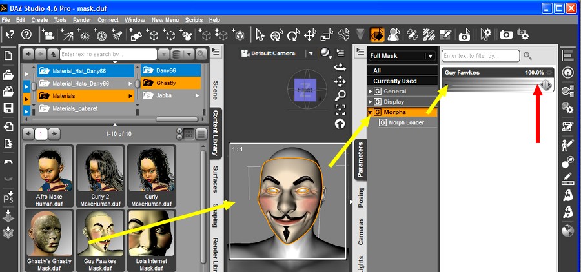Click the New file icon in left sidebar
Screen dimensions: 581x272
click(8, 55)
